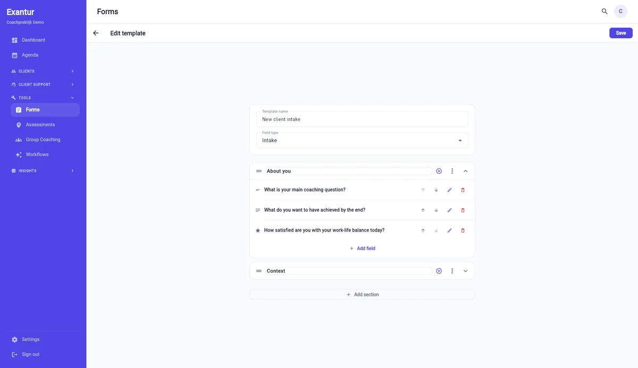Viewport: 638px width, 368px height.
Task: Edit the 'achieved by the end' field
Action: click(449, 210)
